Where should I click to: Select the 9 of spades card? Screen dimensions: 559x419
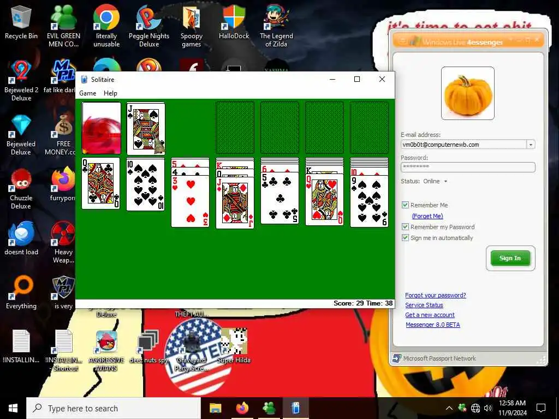(370, 201)
